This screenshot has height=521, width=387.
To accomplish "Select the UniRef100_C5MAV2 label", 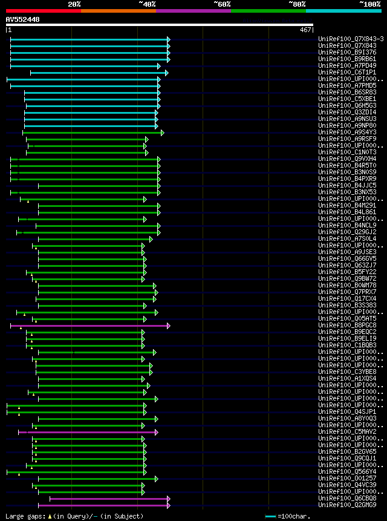I will pyautogui.click(x=348, y=431).
